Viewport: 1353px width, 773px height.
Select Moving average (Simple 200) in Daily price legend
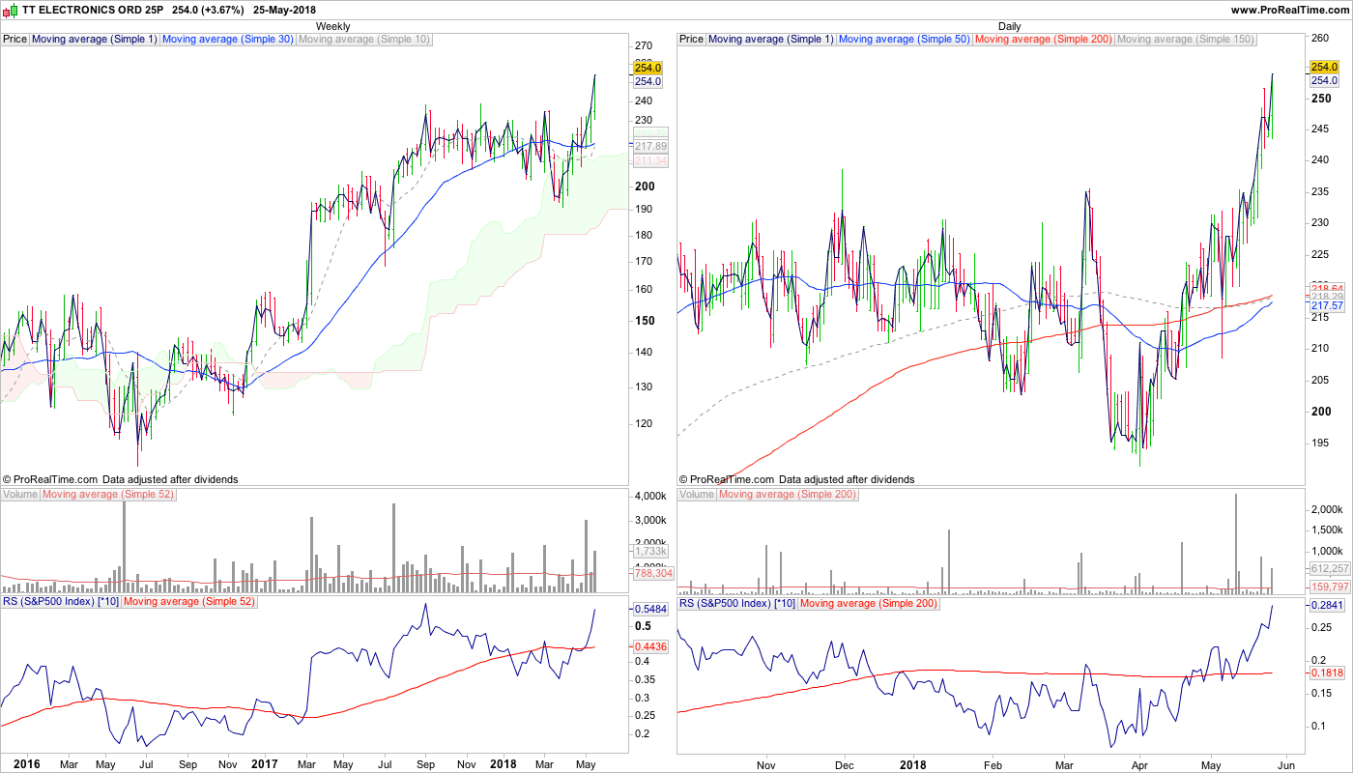point(1044,40)
